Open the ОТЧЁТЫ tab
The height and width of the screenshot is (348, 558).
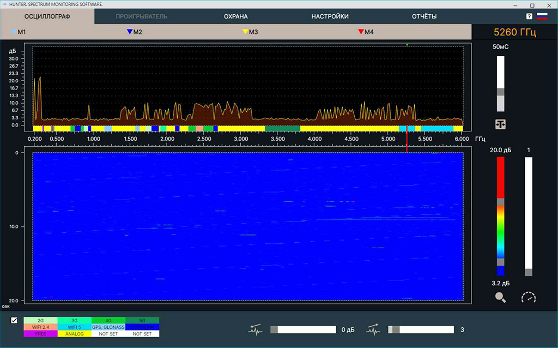pos(424,16)
